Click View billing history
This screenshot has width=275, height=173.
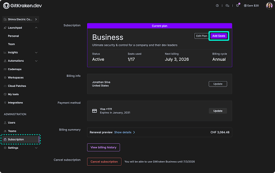pyautogui.click(x=104, y=147)
